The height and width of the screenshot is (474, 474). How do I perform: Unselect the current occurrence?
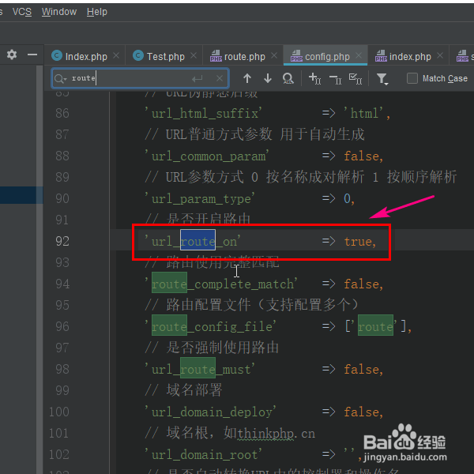point(335,79)
